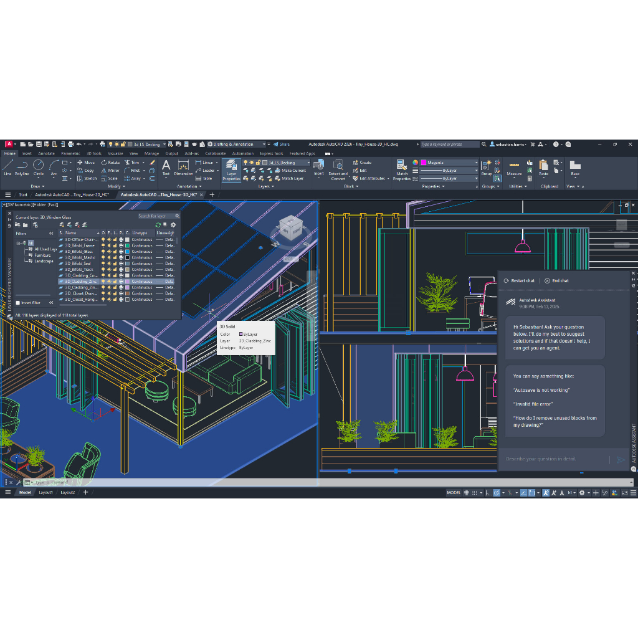Select the Circle tool
The width and height of the screenshot is (638, 638).
pyautogui.click(x=38, y=167)
